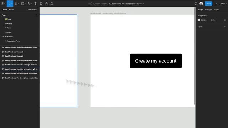Select the Add comment tool
Viewport: 228px width, 128px height.
tap(52, 4)
